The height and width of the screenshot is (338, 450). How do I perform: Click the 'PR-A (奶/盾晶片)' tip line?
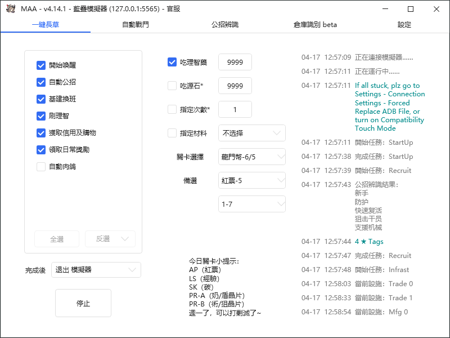pos(217,295)
